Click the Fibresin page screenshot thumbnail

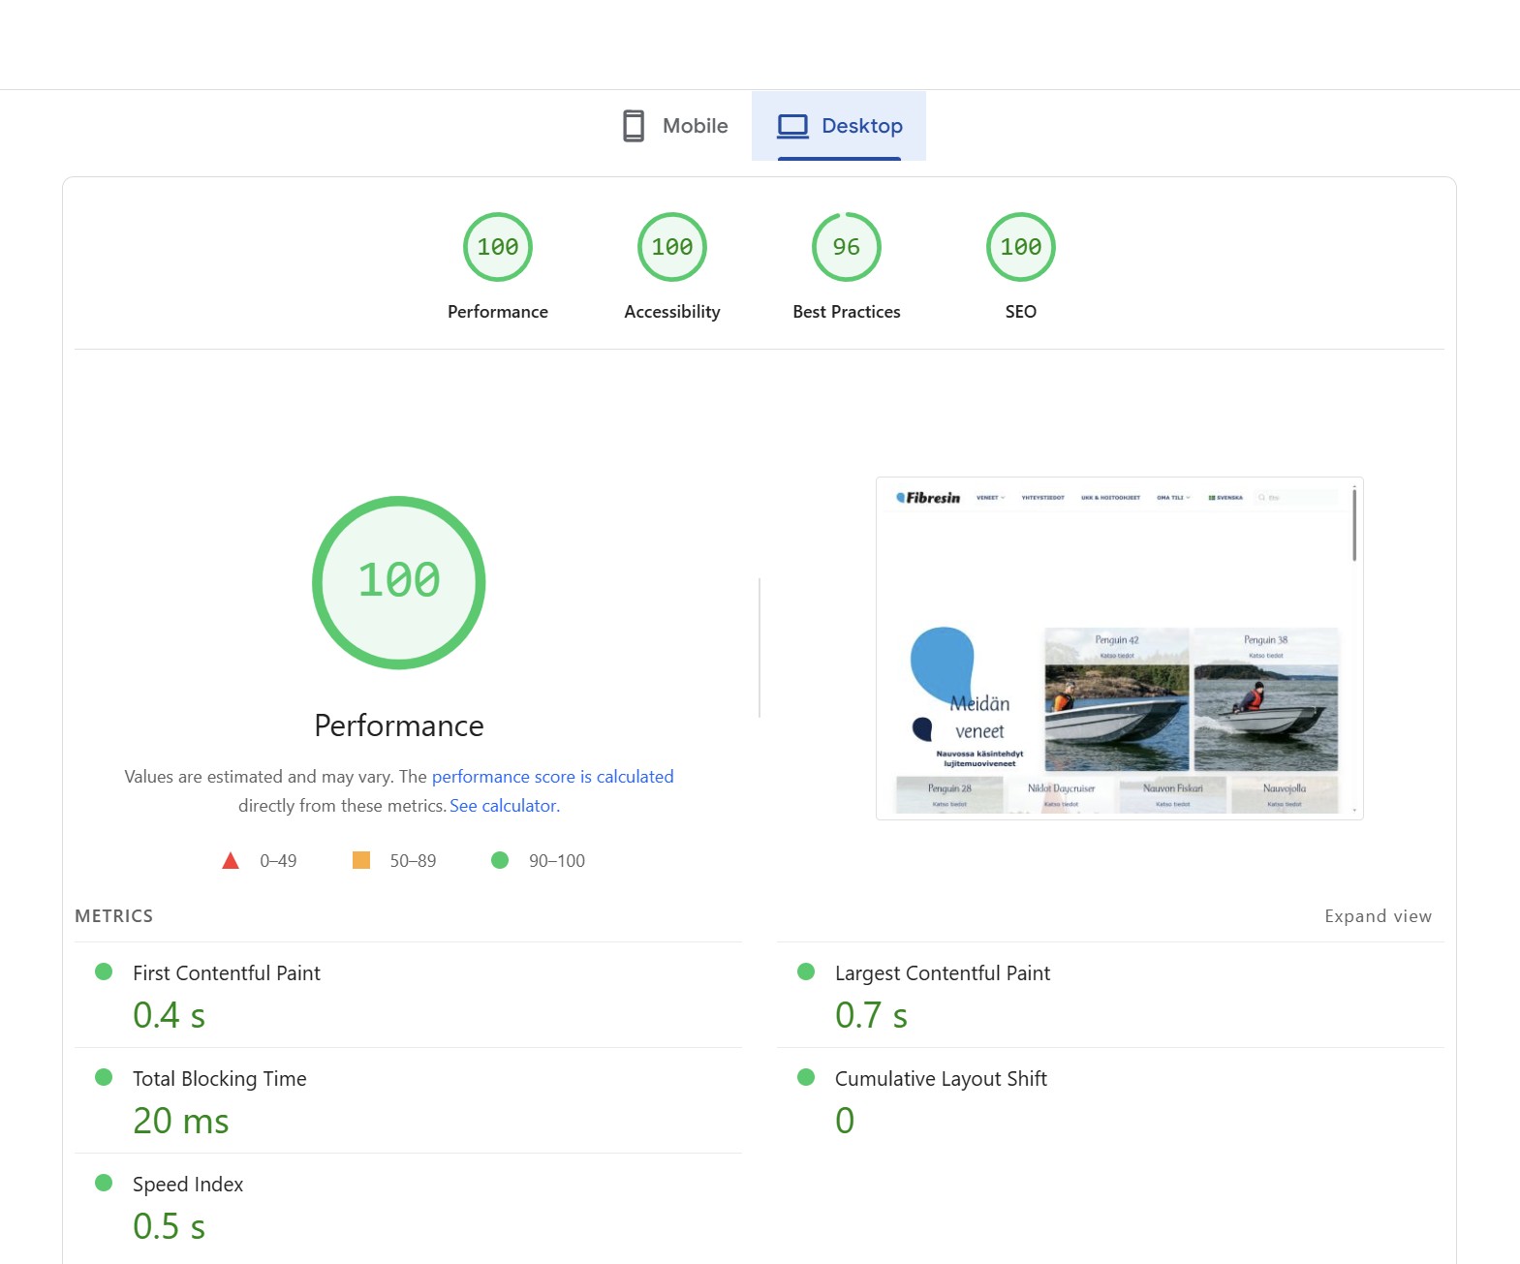point(1119,648)
